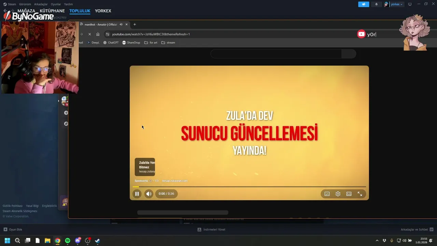The image size is (437, 246).
Task: Go forward in the Chrome browser
Action: pos(81,34)
